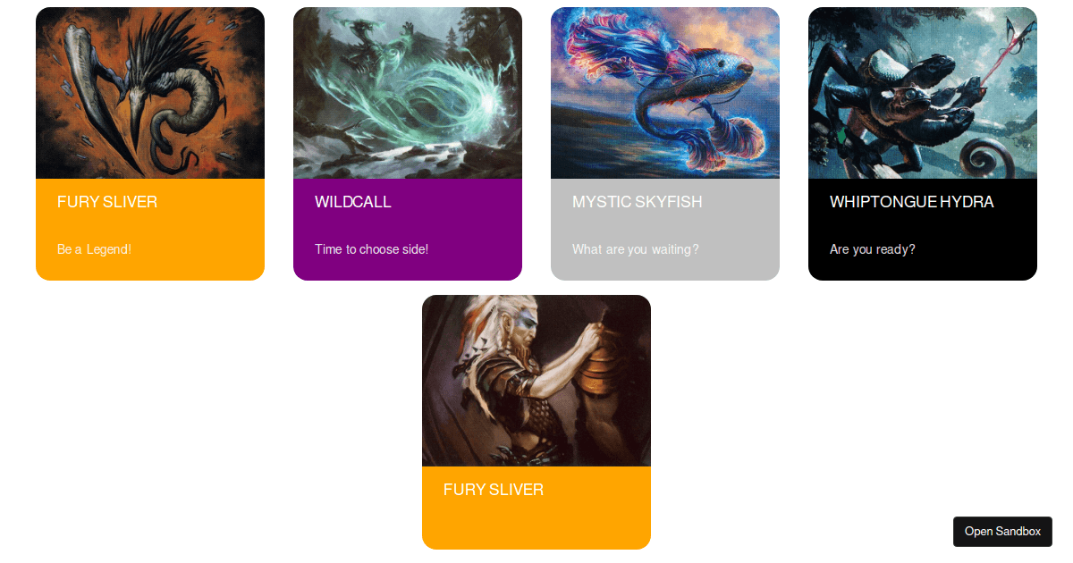The image size is (1073, 563).
Task: Select the MYSTIC SKYFISH heading
Action: [638, 202]
